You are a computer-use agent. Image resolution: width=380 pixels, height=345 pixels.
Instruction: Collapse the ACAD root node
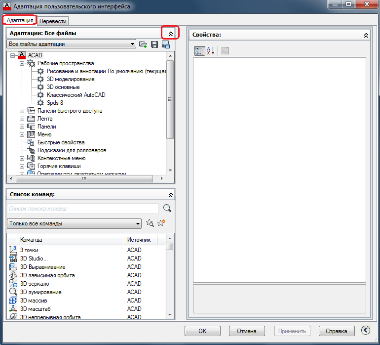pyautogui.click(x=12, y=55)
